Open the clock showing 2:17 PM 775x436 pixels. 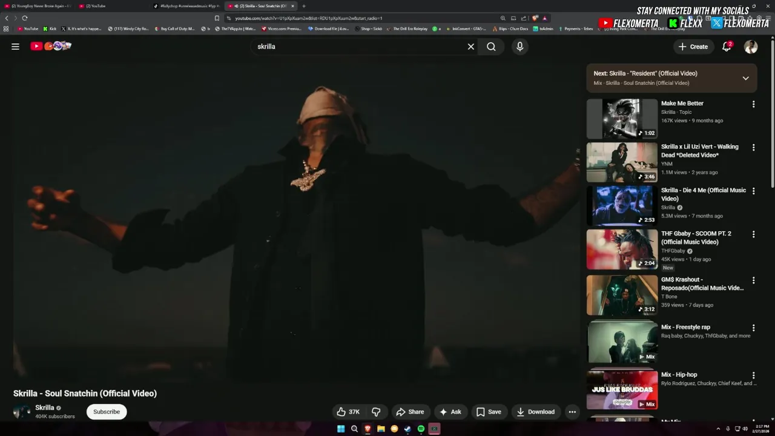pyautogui.click(x=762, y=429)
